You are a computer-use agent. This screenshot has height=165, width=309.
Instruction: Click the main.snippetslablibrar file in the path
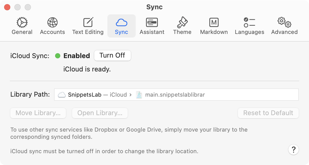point(175,95)
